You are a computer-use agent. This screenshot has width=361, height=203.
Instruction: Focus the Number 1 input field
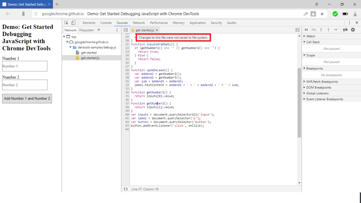(x=25, y=66)
